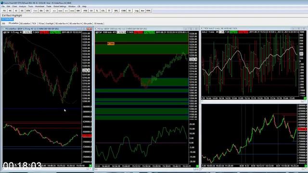The width and height of the screenshot is (308, 173).
Task: Click the CVW toolbar button
Action: [x=123, y=11]
